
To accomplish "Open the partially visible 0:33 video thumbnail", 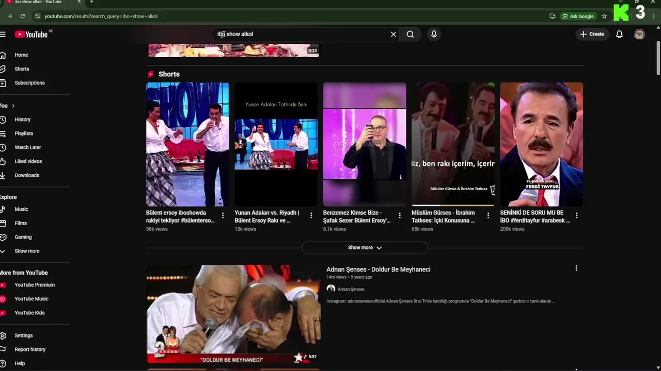I will coord(233,50).
